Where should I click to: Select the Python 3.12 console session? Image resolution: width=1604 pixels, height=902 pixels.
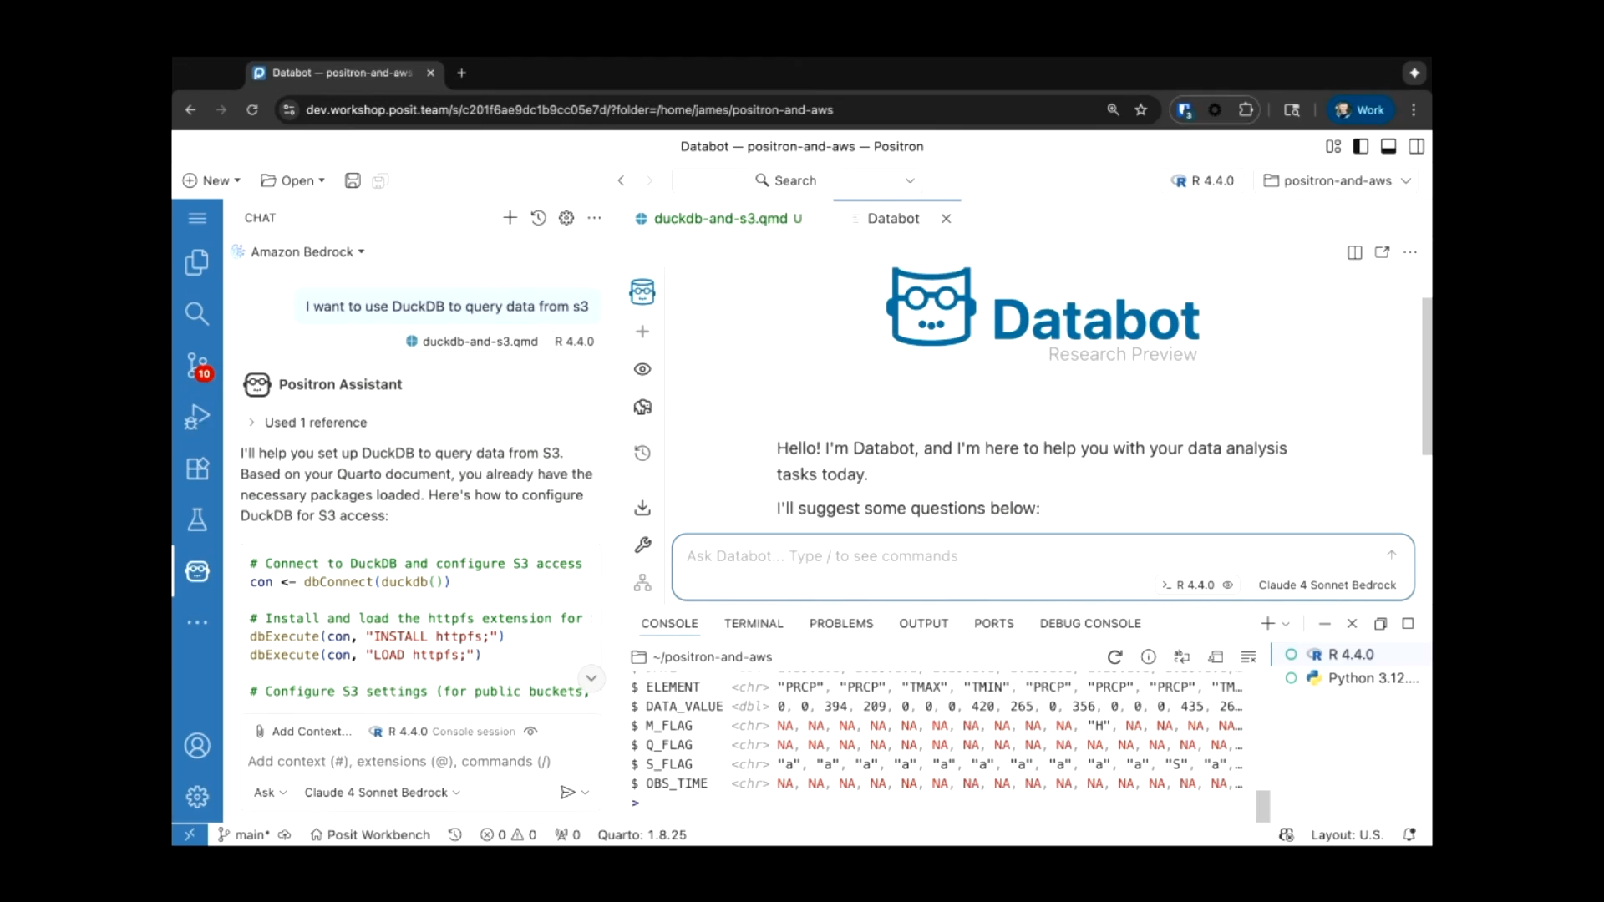point(1371,678)
